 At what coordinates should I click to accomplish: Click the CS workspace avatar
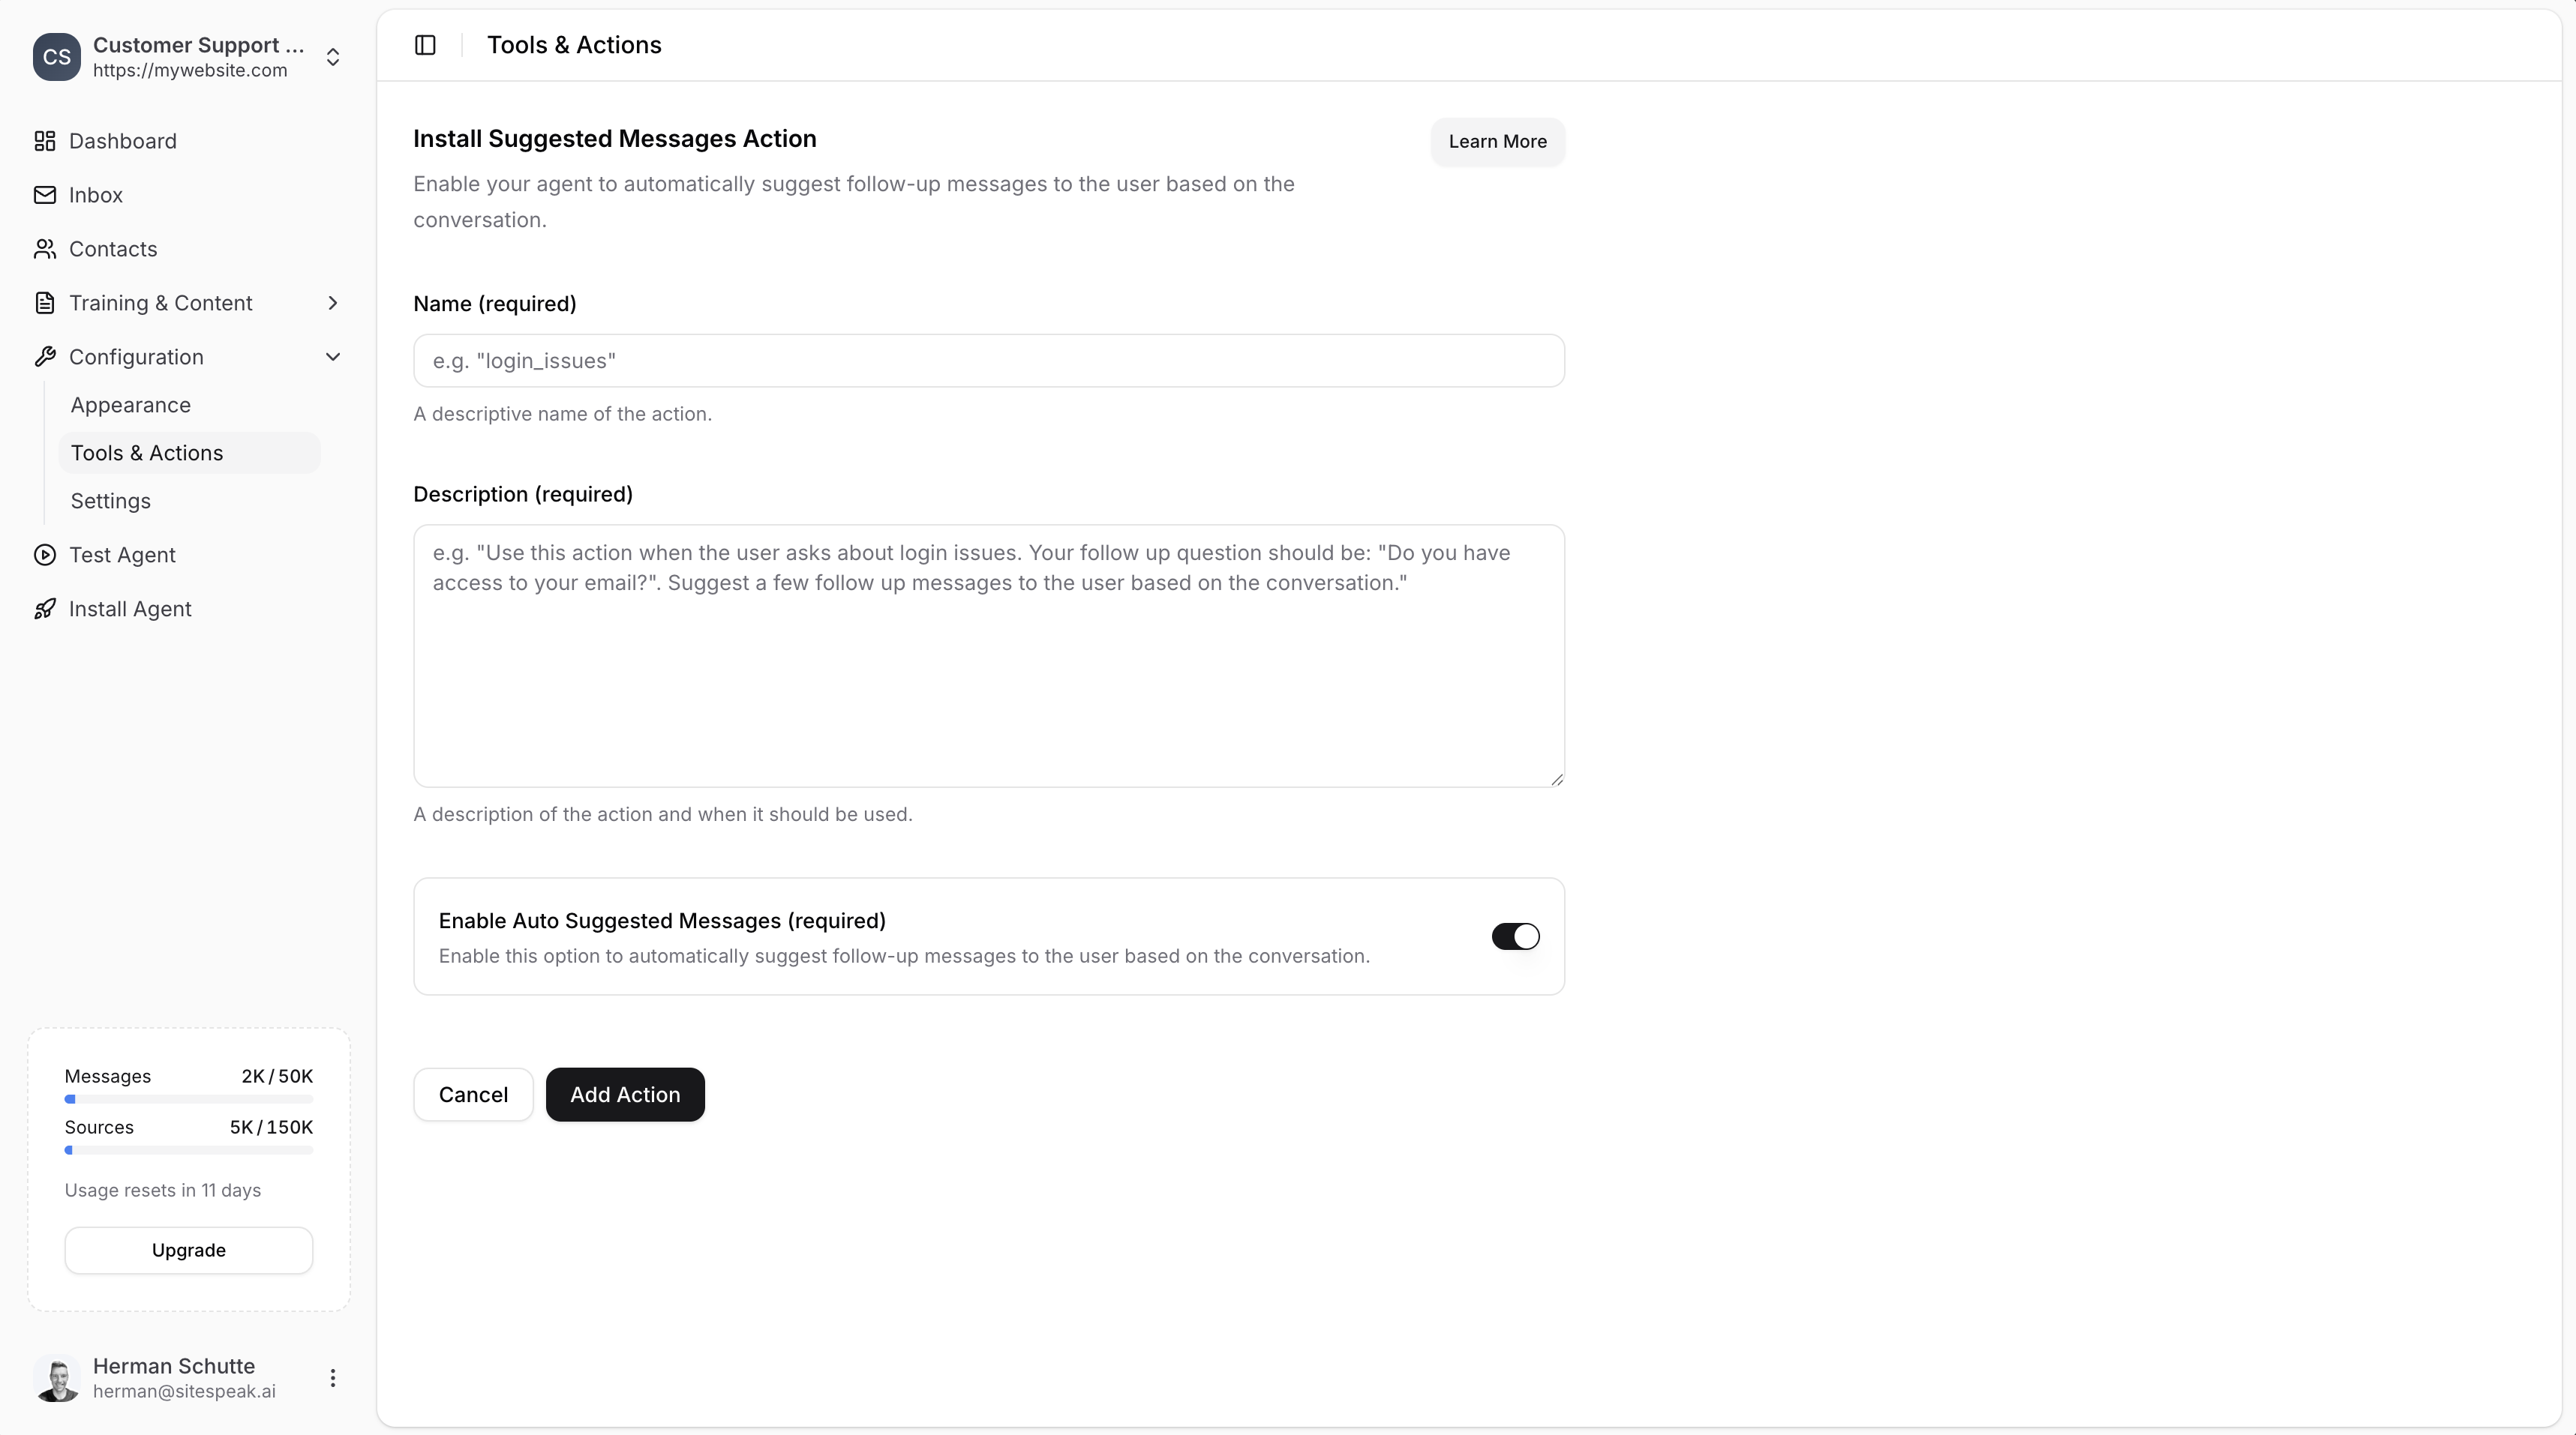coord(57,57)
